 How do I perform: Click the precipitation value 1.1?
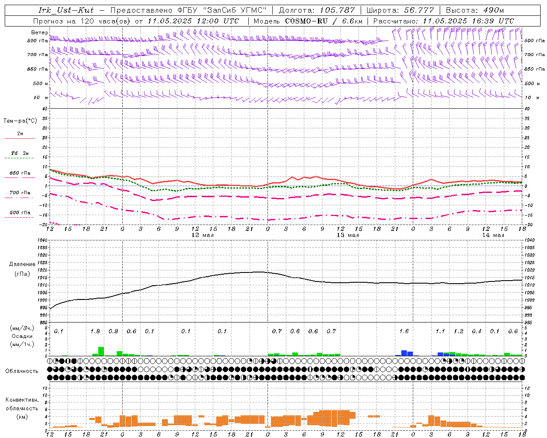click(440, 331)
